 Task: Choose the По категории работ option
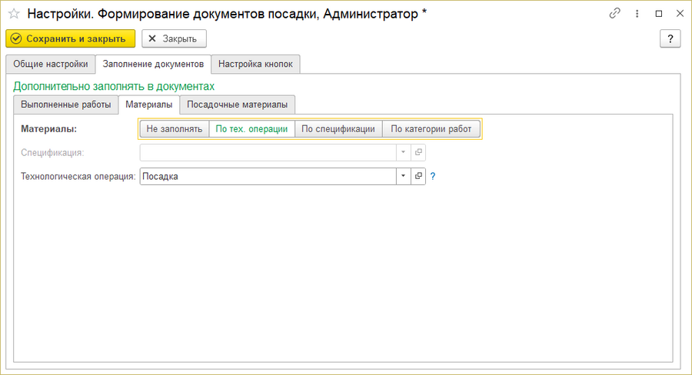431,129
